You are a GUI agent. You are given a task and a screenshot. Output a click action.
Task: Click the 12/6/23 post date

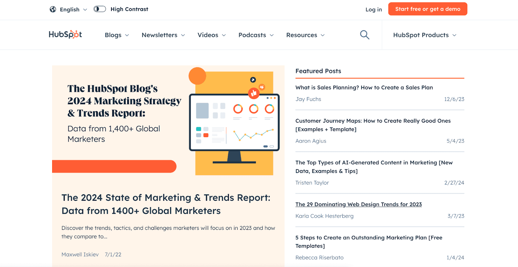[454, 99]
